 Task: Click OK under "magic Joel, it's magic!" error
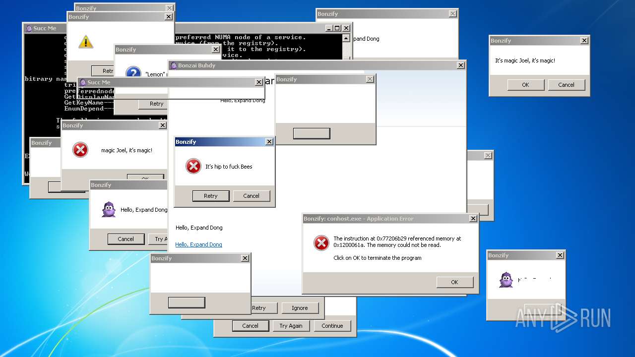tap(145, 177)
